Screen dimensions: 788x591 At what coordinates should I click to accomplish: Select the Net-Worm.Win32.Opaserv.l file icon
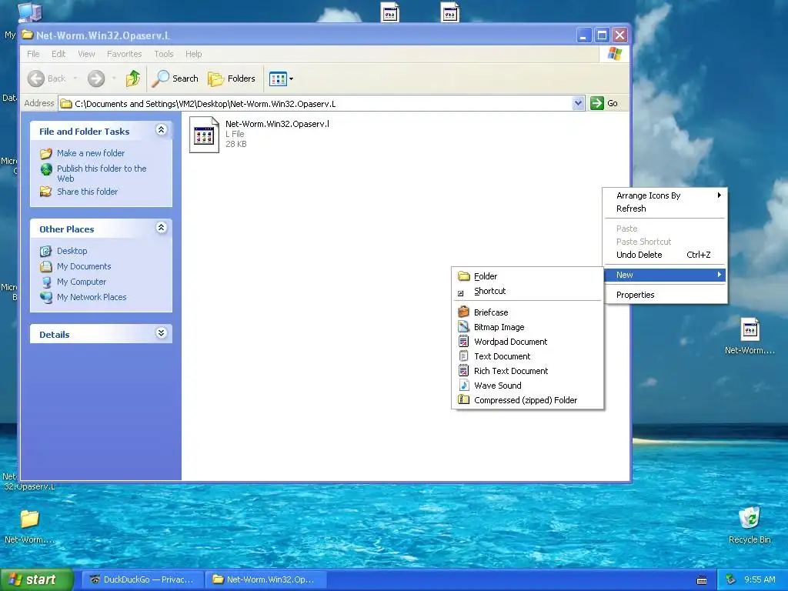tap(204, 135)
